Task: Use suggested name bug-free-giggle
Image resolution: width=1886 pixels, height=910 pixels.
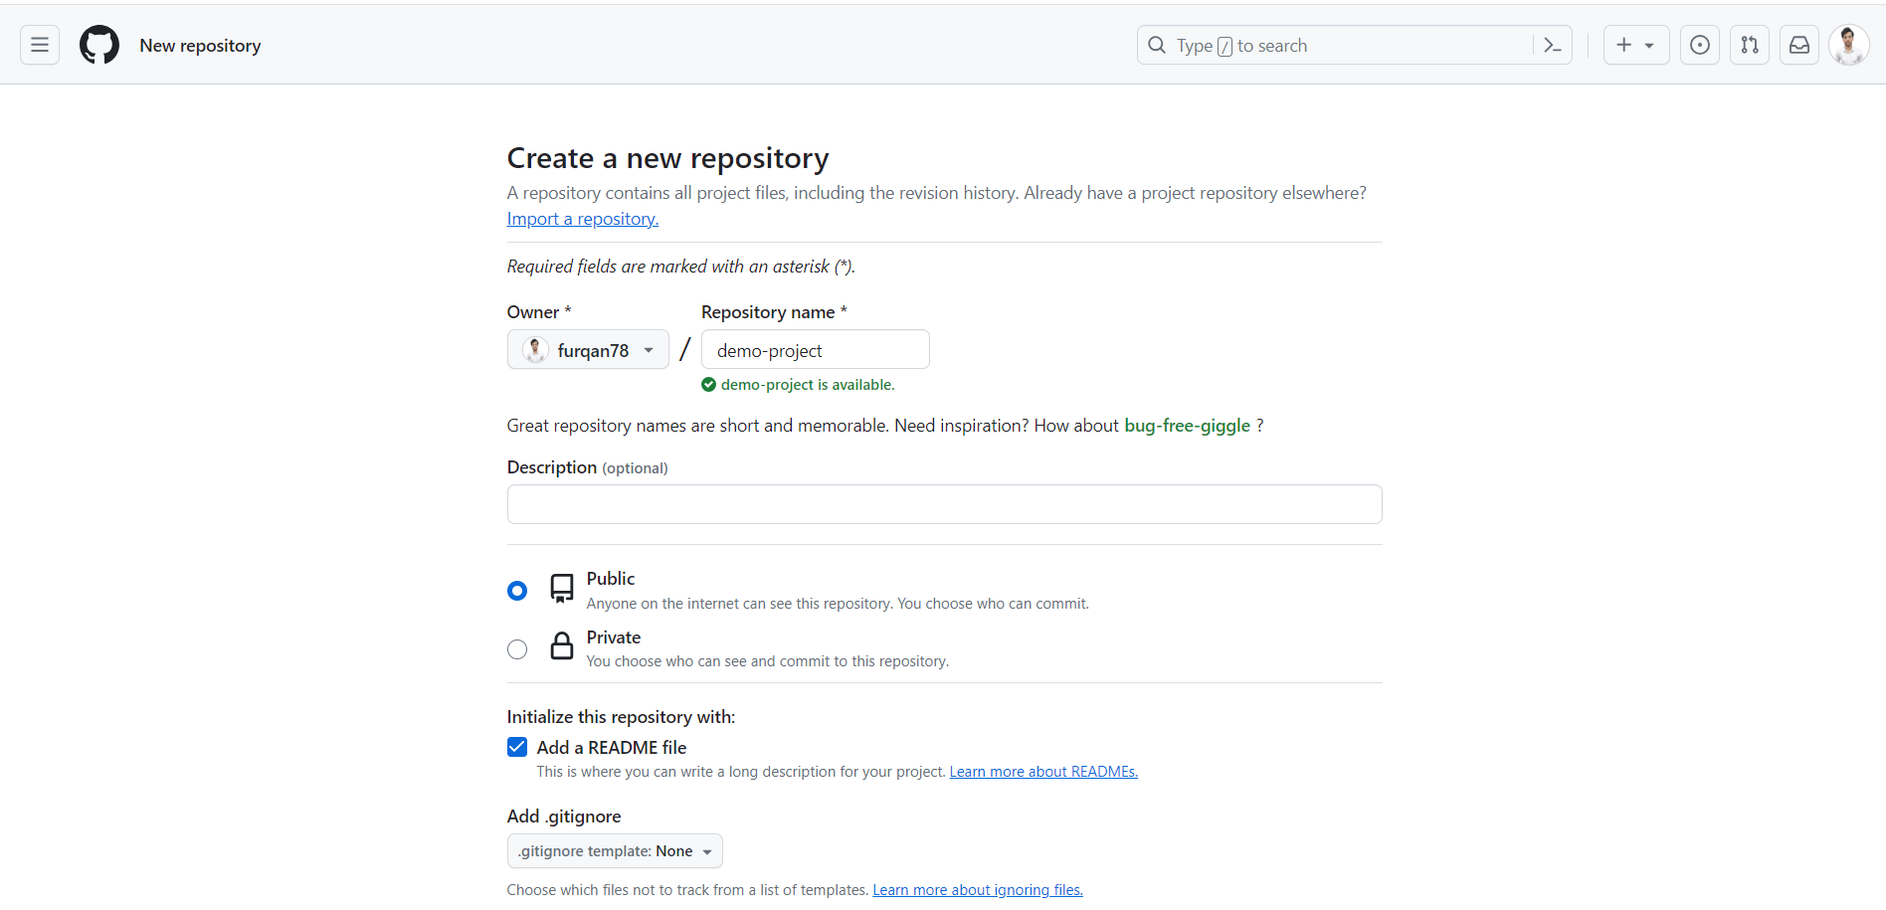Action: (x=1187, y=426)
